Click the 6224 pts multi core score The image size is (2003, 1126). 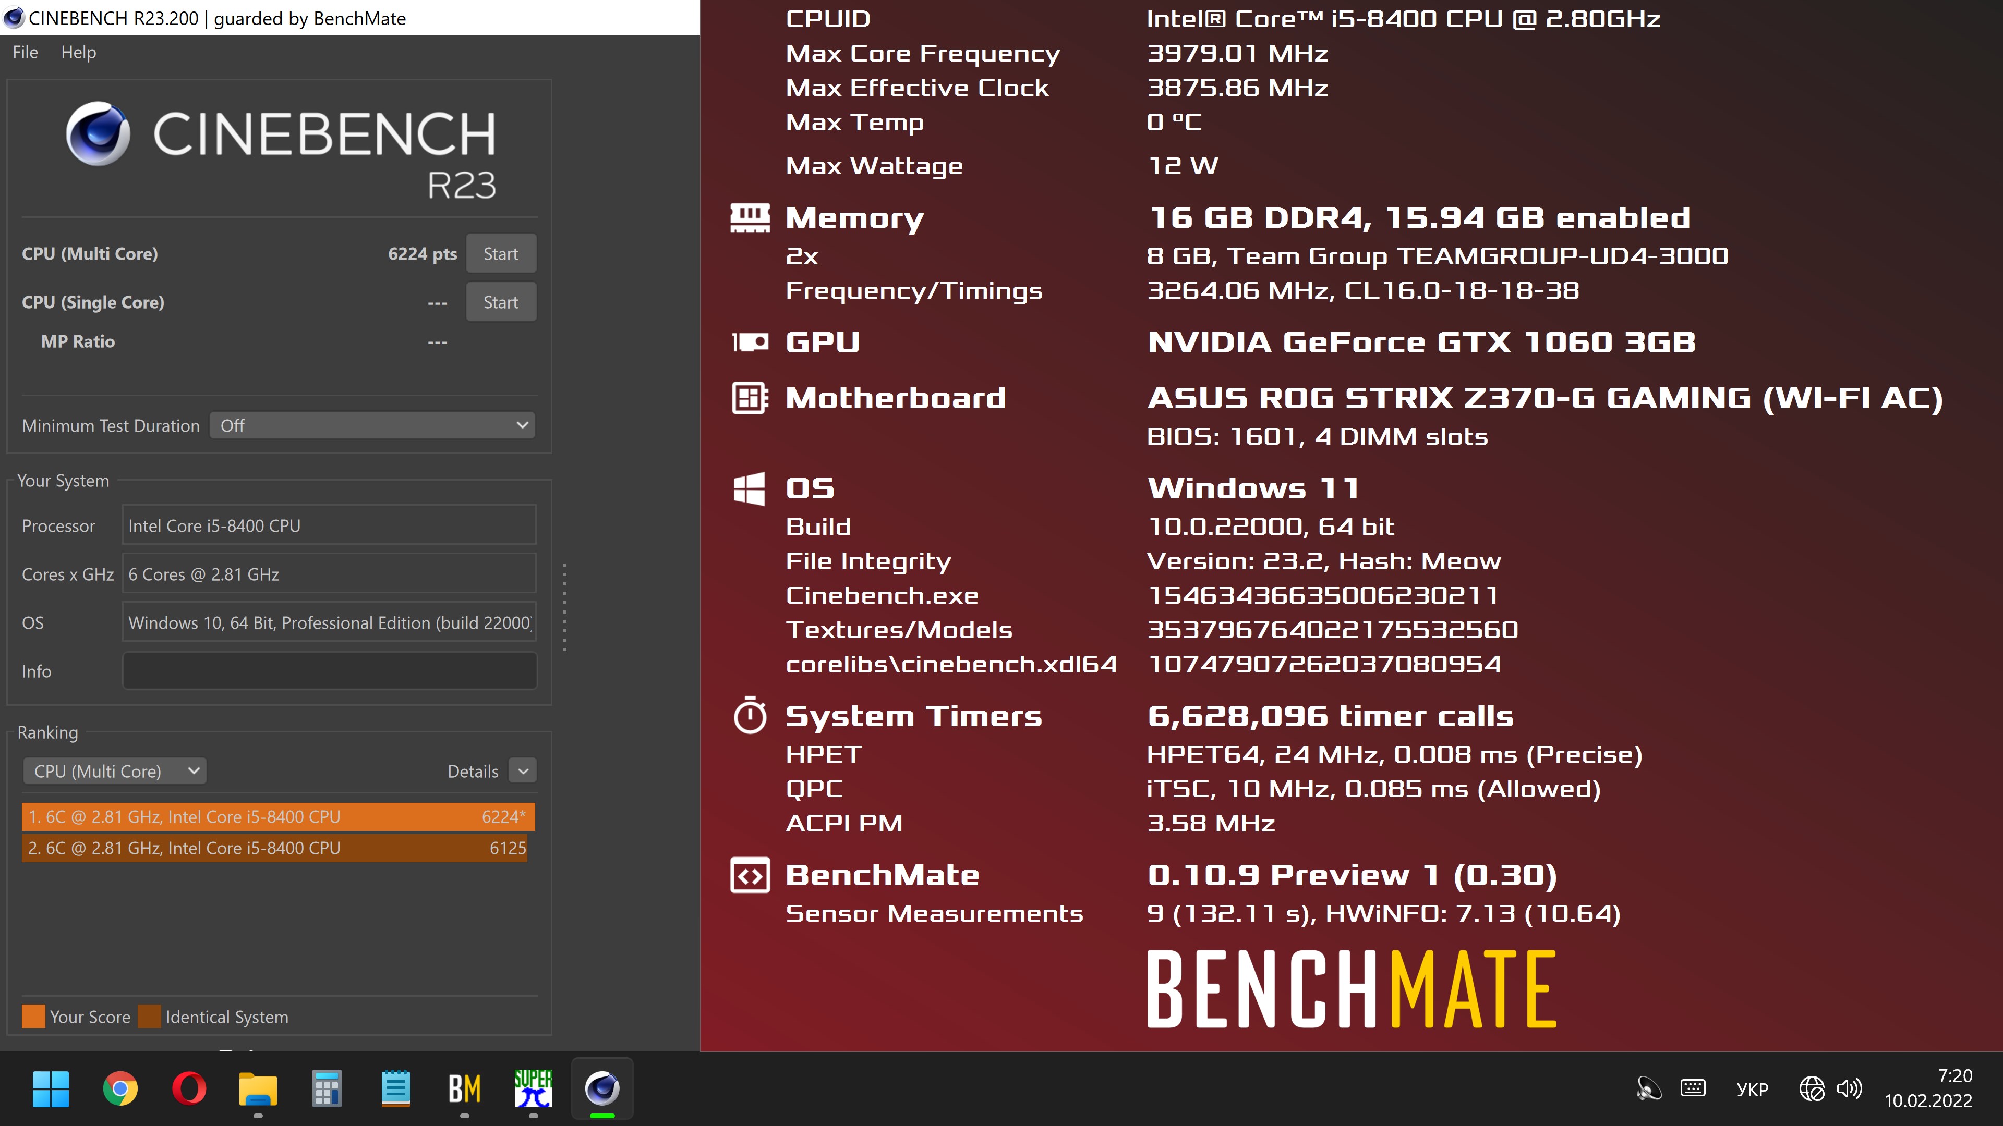click(422, 254)
